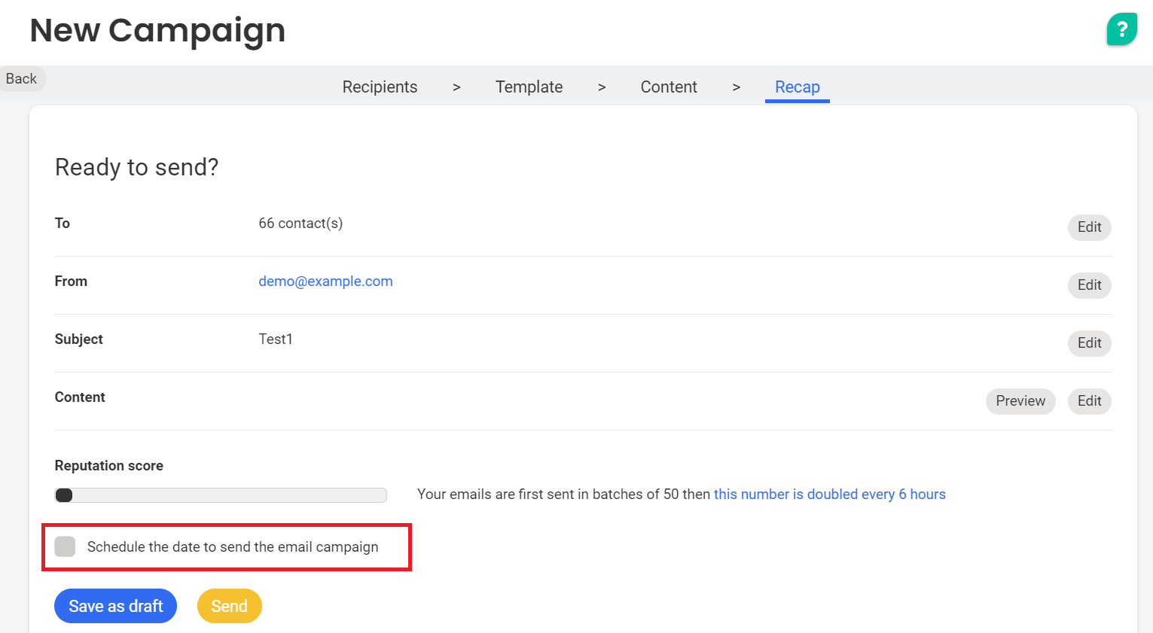This screenshot has height=633, width=1153.
Task: Send the campaign with yellow Send button
Action: (229, 606)
